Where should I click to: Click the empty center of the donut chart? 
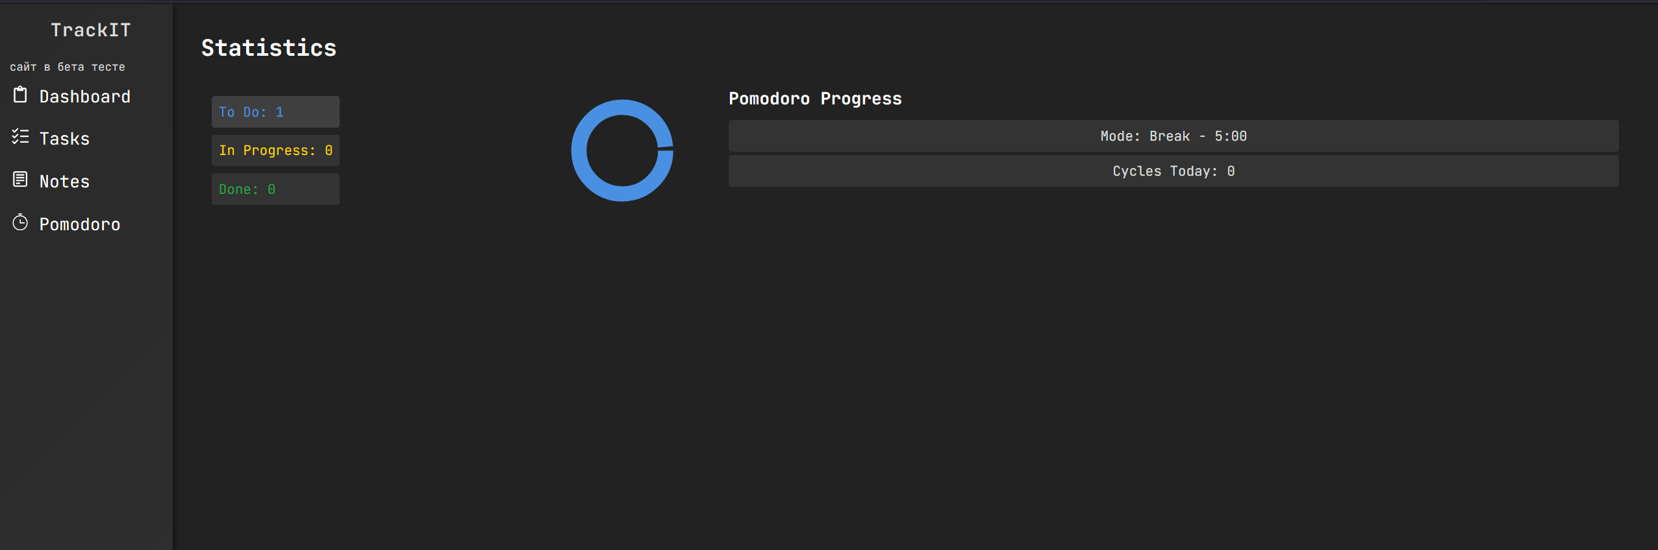click(x=622, y=150)
